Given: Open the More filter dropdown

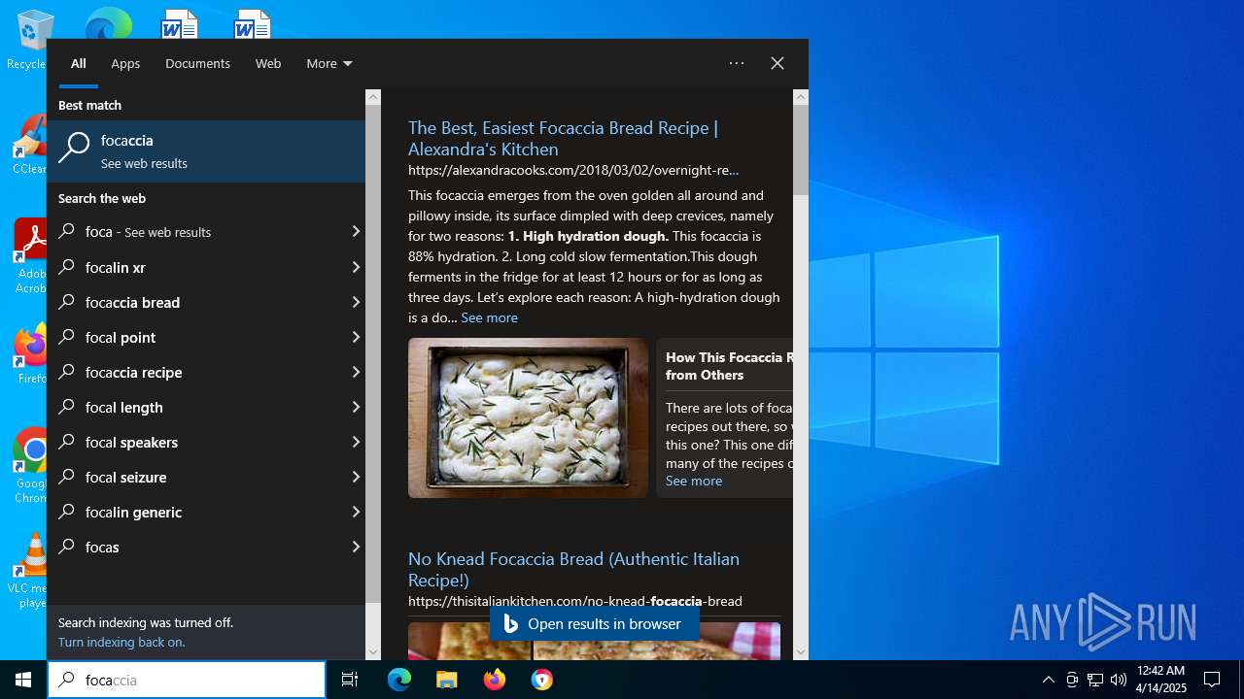Looking at the screenshot, I should (329, 63).
